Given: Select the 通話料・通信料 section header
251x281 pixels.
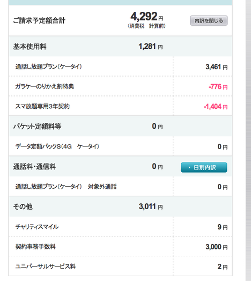Looking at the screenshot, I should coord(120,166).
